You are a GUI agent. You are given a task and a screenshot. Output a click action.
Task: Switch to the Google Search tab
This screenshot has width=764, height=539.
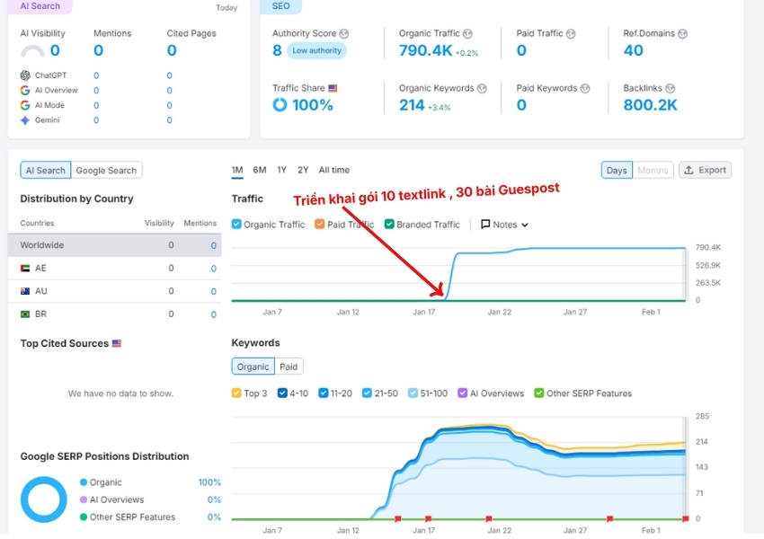coord(106,171)
